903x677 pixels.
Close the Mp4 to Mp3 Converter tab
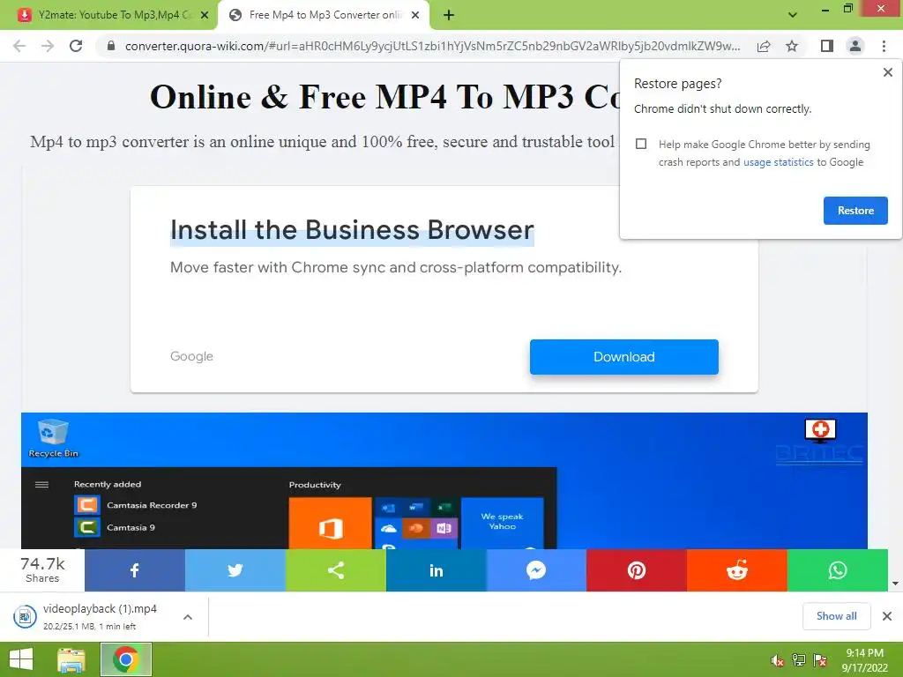point(415,15)
